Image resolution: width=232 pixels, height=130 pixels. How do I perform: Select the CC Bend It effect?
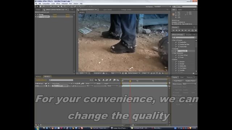coord(181,62)
